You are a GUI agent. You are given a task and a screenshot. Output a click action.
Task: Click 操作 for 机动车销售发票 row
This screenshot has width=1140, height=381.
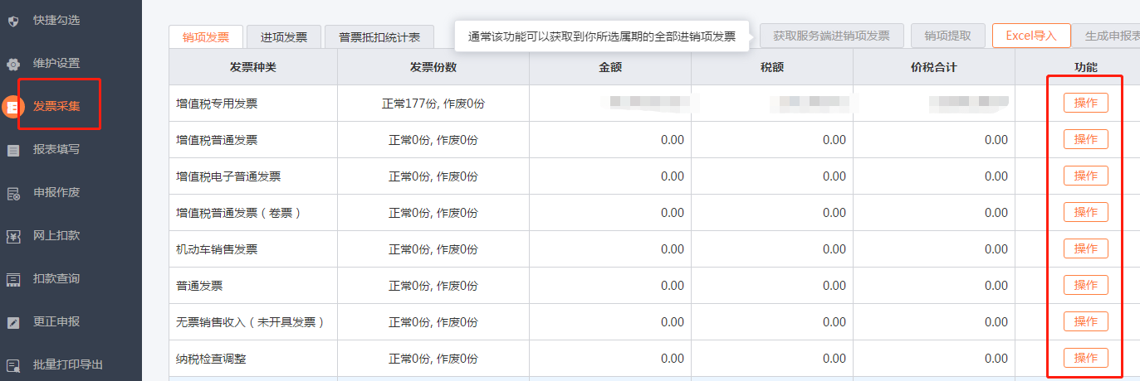pyautogui.click(x=1086, y=248)
